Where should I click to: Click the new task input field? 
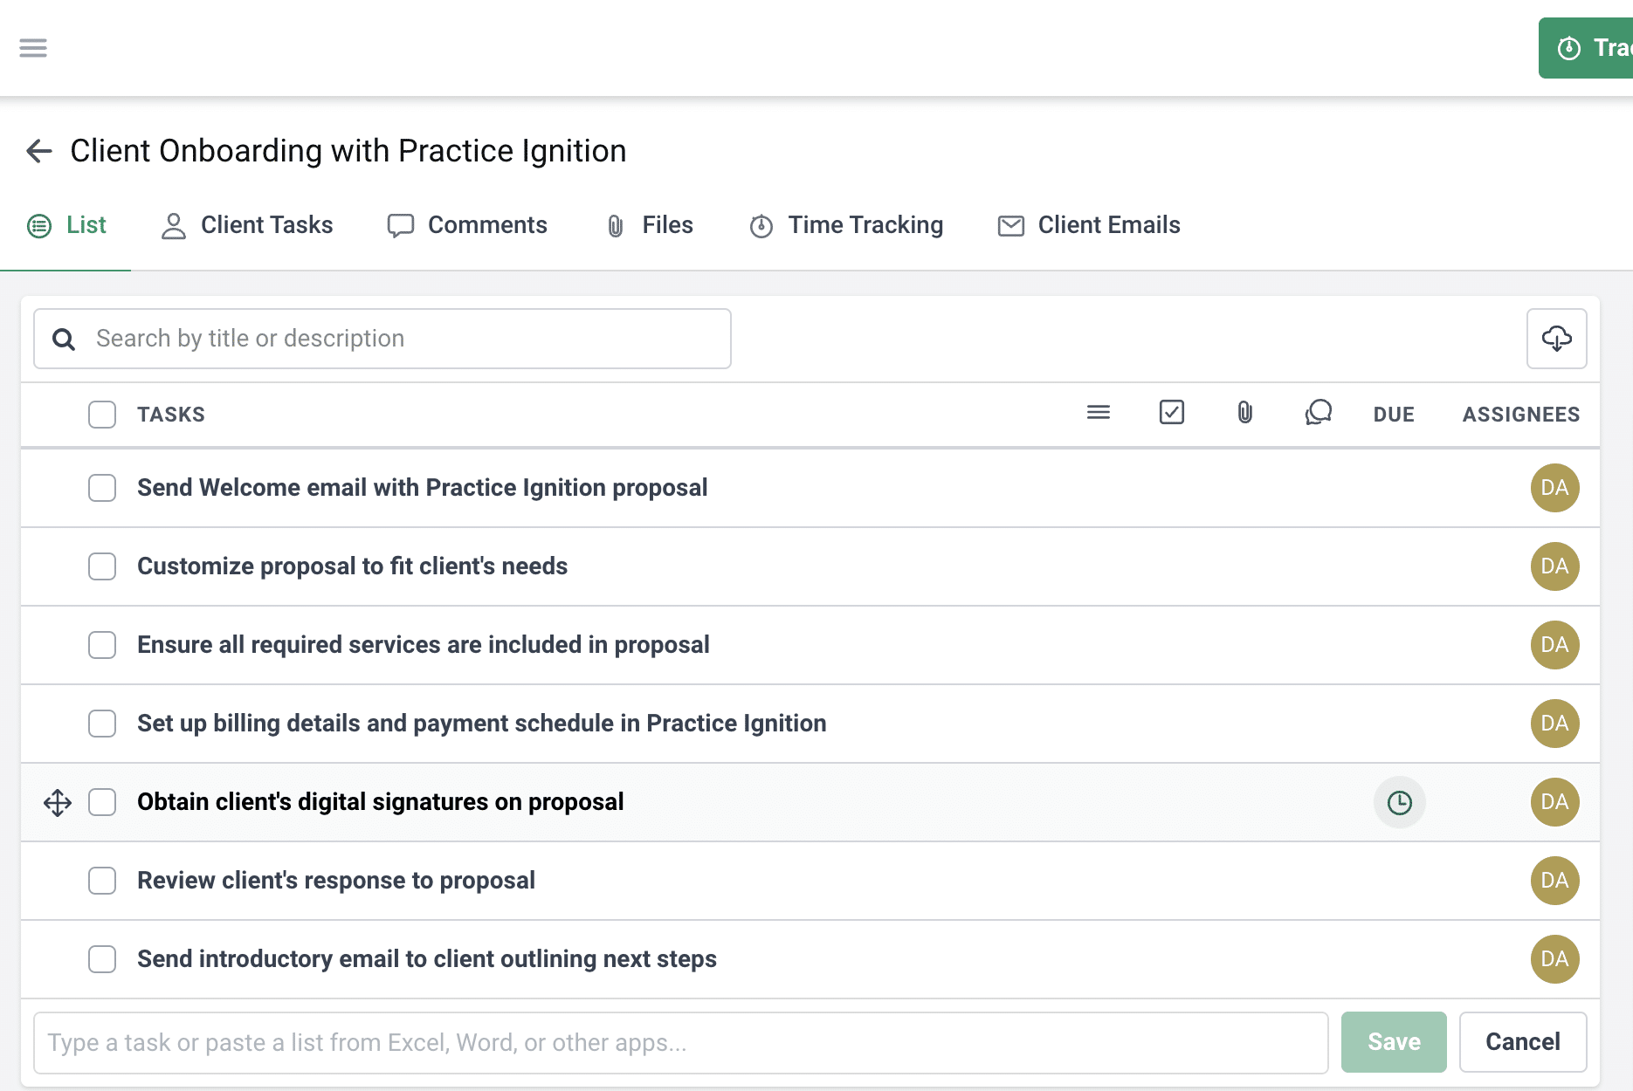(x=681, y=1043)
